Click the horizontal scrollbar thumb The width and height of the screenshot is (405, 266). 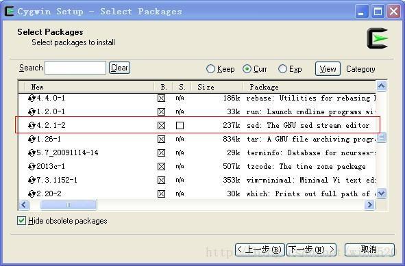pos(69,205)
